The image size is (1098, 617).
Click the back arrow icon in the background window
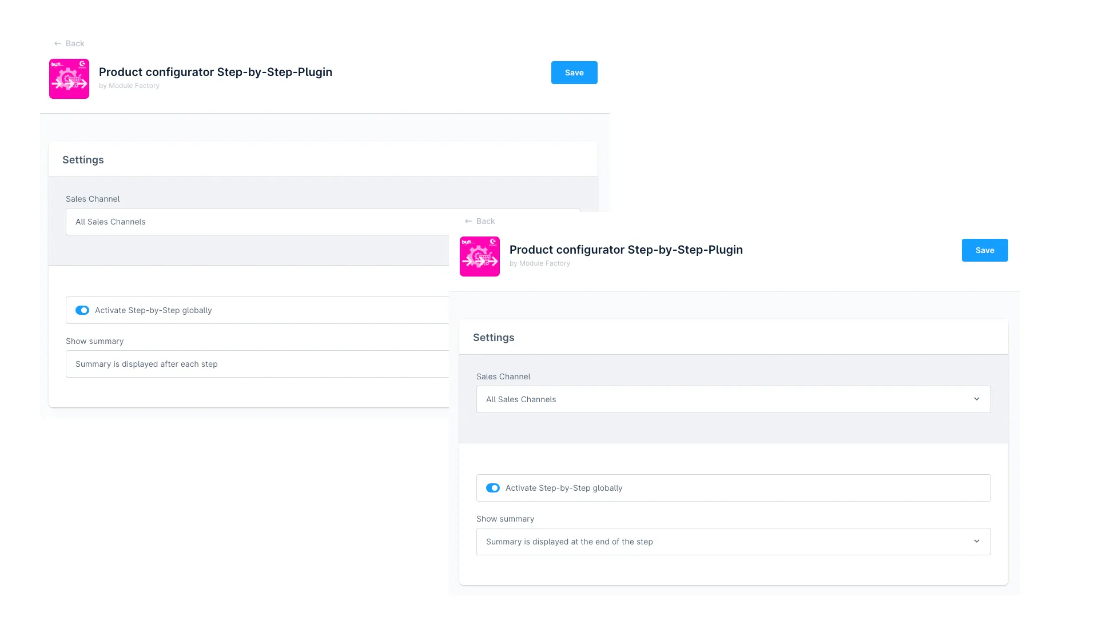coord(58,43)
